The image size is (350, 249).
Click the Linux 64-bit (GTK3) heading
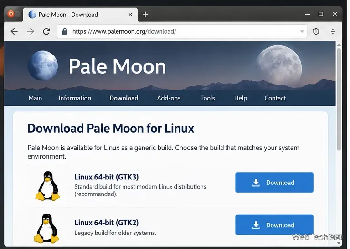pyautogui.click(x=107, y=177)
